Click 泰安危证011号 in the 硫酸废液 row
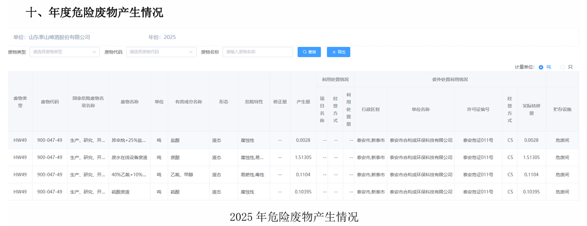 pyautogui.click(x=478, y=192)
